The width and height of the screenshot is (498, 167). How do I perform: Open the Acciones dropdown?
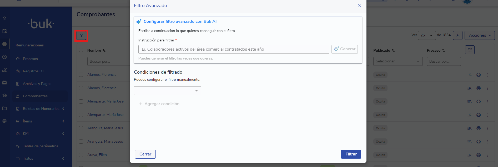(x=480, y=35)
